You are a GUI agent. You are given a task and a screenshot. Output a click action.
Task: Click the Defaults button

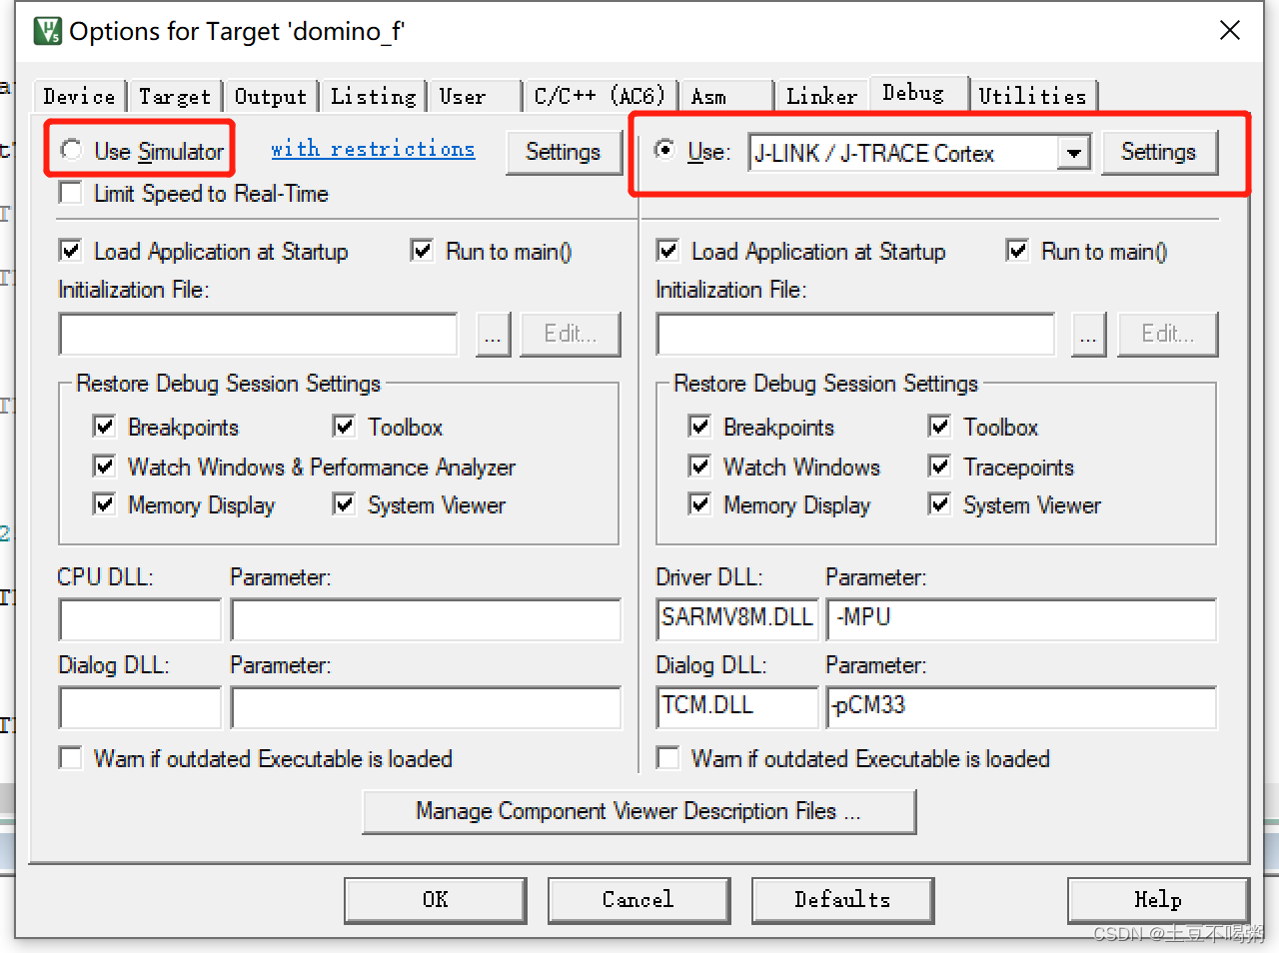[x=841, y=900]
